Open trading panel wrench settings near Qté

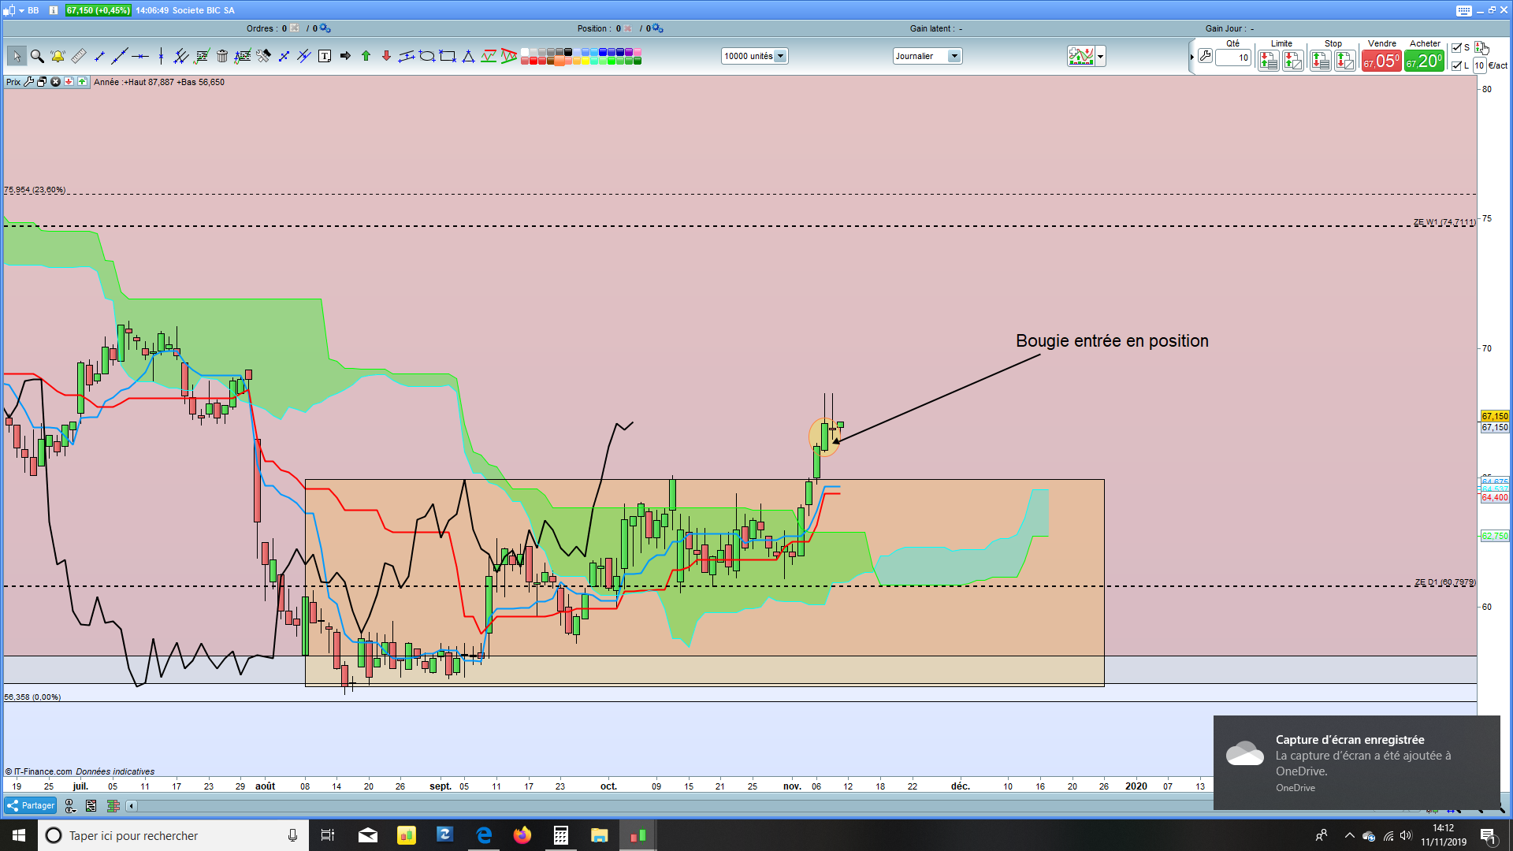(1205, 56)
